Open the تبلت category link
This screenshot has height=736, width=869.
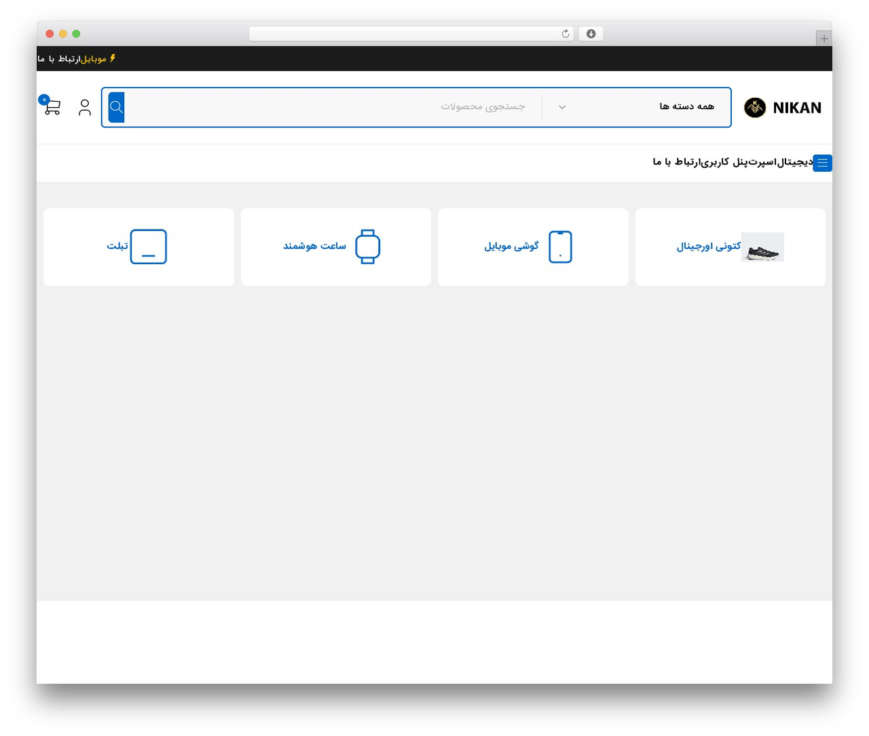pos(117,246)
